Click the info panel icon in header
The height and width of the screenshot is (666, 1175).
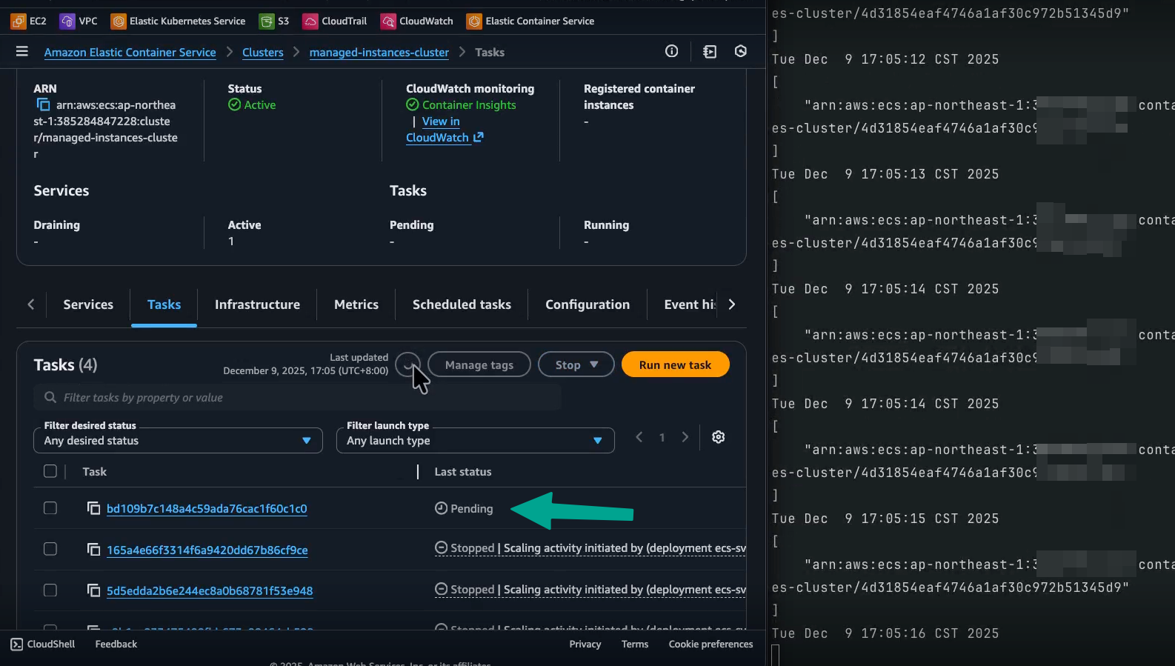(671, 51)
